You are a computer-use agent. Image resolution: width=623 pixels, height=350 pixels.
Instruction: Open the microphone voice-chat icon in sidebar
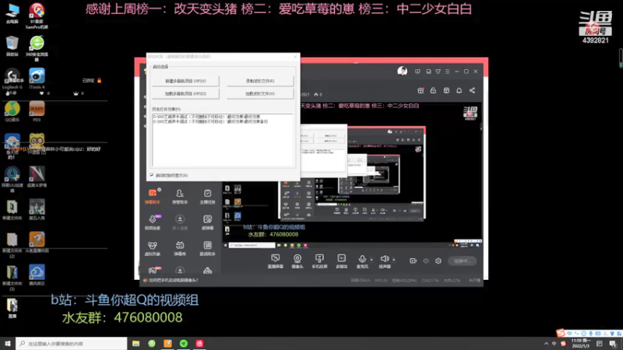click(x=153, y=222)
